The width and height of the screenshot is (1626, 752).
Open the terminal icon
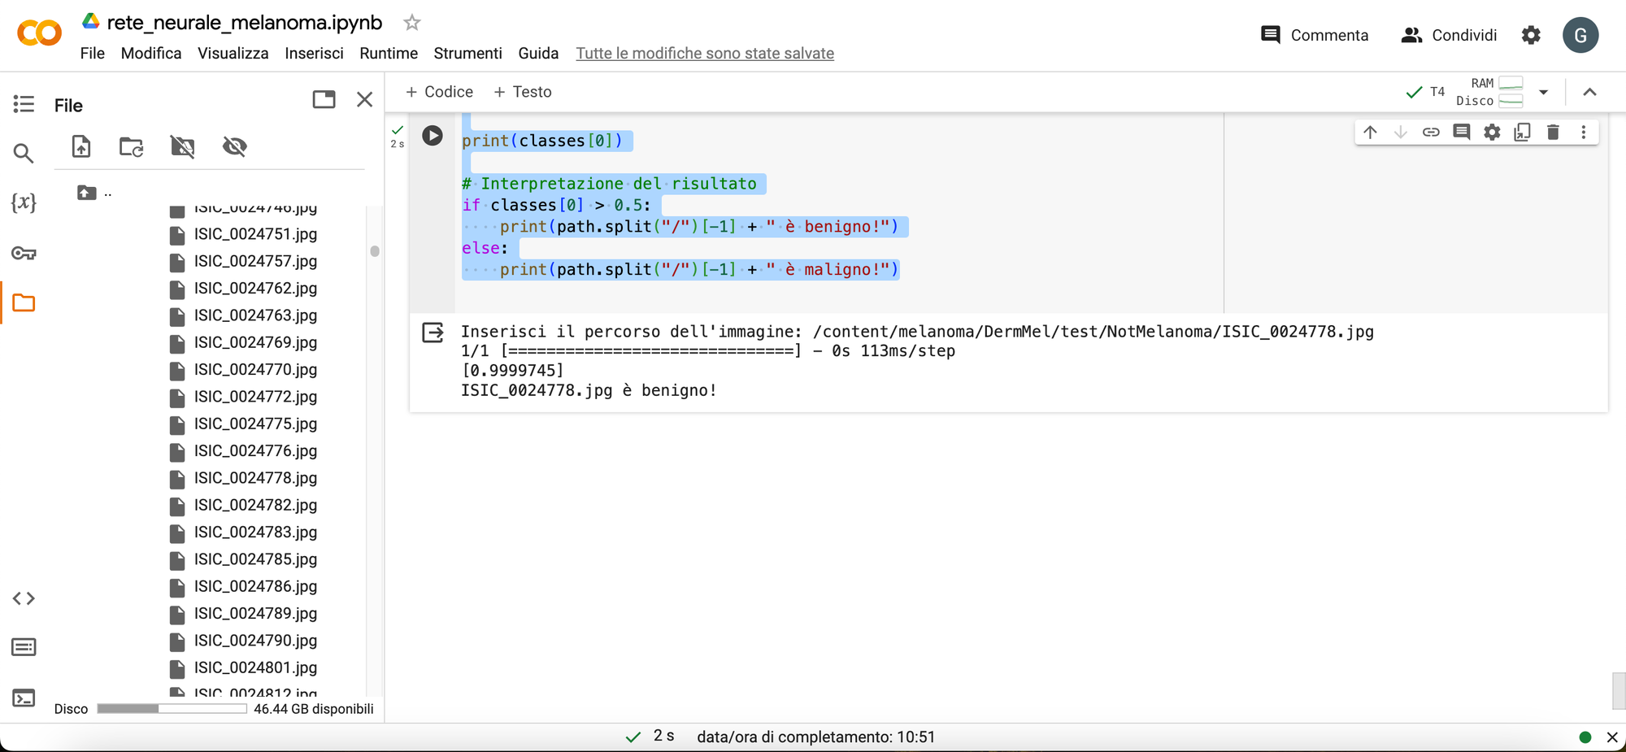point(24,698)
